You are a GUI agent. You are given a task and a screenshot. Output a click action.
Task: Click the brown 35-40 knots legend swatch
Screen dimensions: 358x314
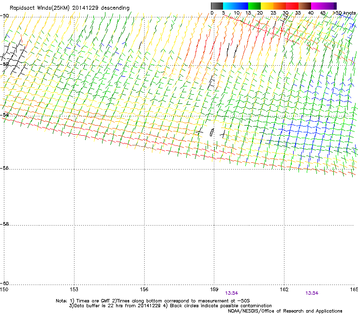pos(305,6)
